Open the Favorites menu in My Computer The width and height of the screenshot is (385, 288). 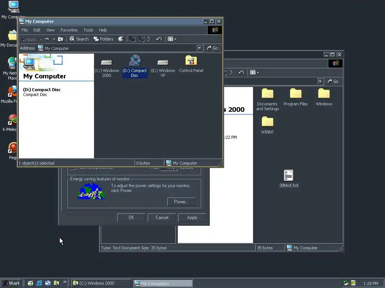pos(69,30)
